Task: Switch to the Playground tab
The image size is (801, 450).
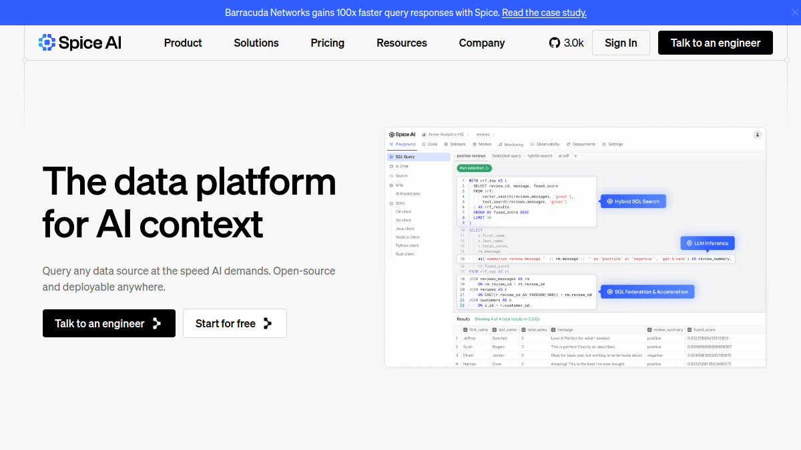Action: click(403, 144)
